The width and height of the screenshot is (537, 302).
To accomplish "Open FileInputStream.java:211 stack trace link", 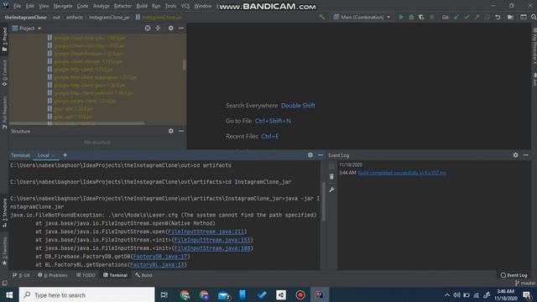I will pos(206,232).
